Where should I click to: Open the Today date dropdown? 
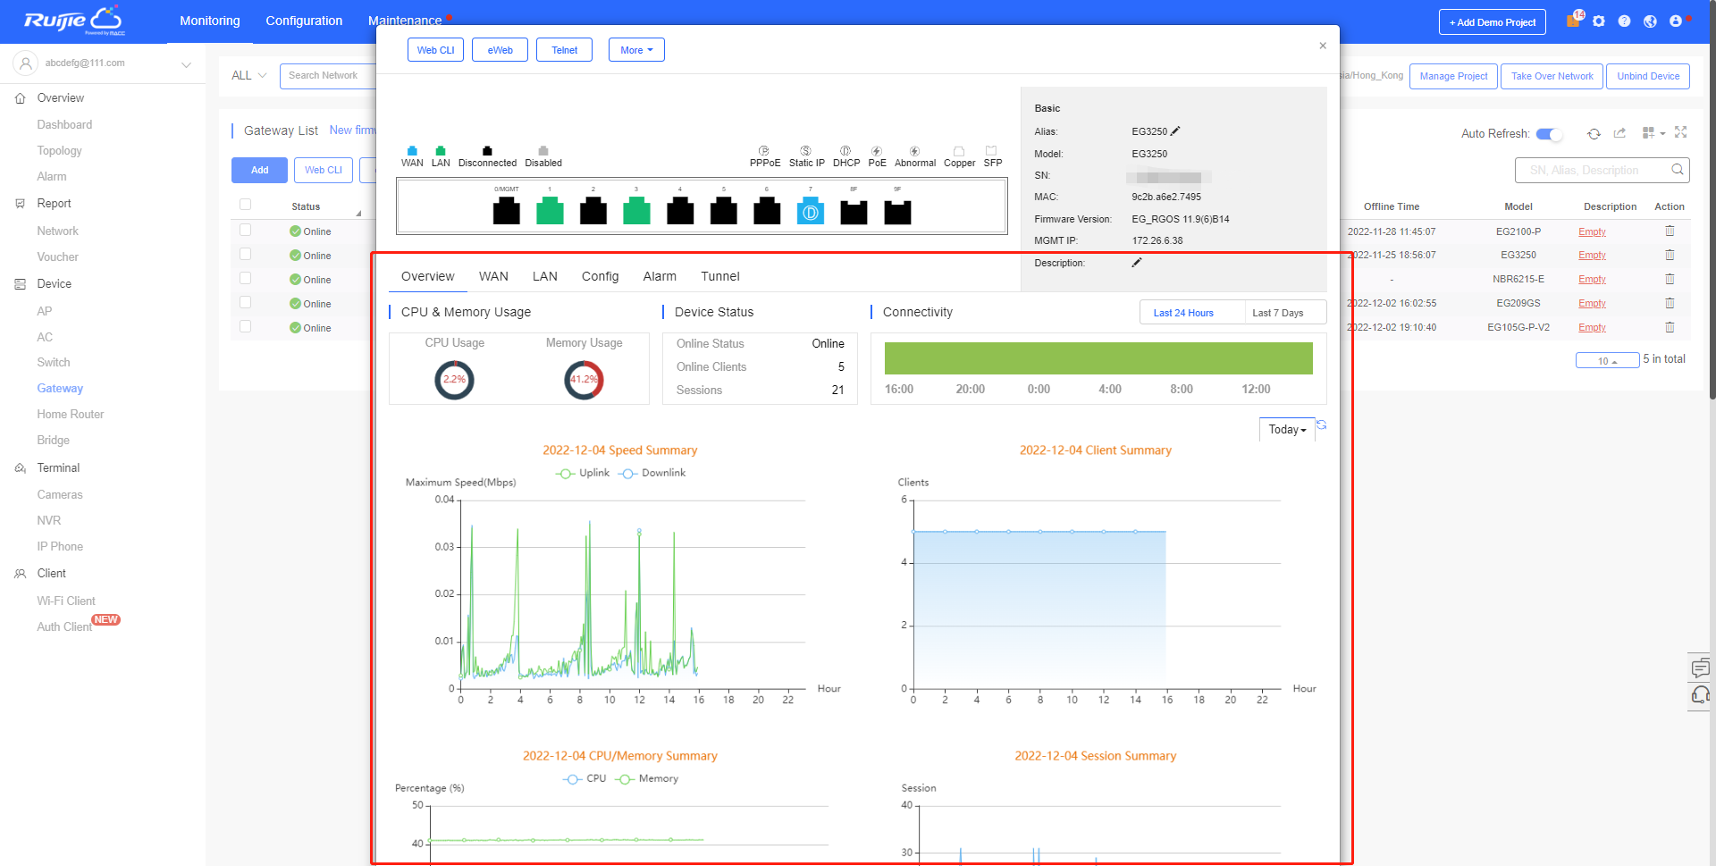[x=1287, y=430]
